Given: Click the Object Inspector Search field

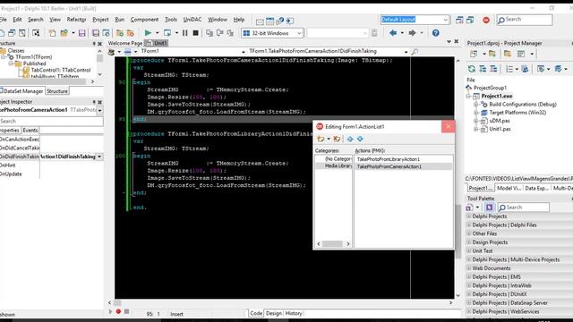Looking at the screenshot, I should click(51, 122).
